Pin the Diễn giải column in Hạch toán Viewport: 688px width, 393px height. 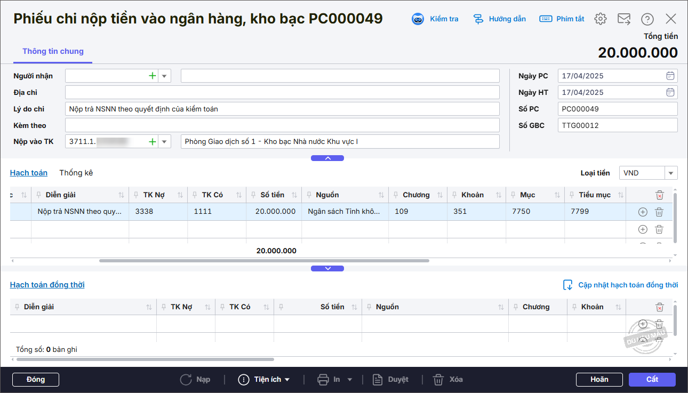39,195
